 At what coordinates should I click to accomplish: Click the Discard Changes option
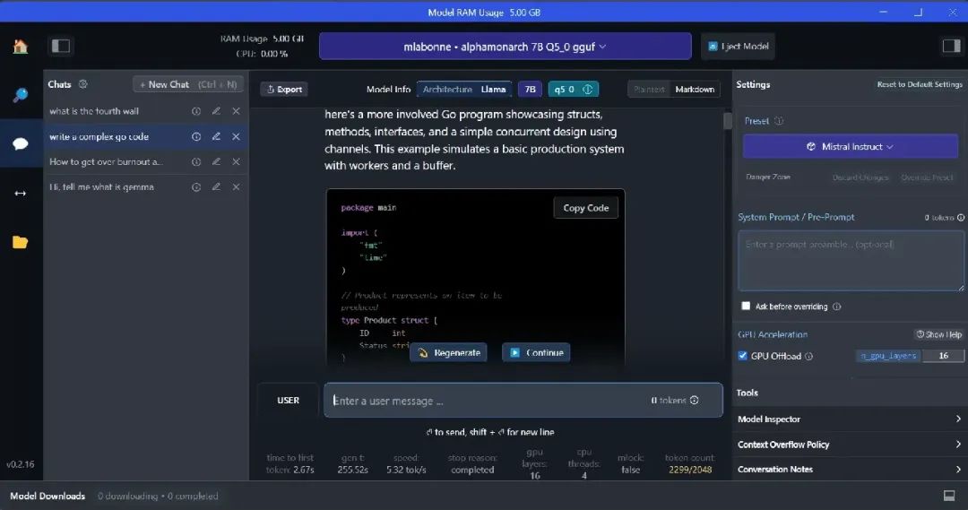click(x=860, y=177)
